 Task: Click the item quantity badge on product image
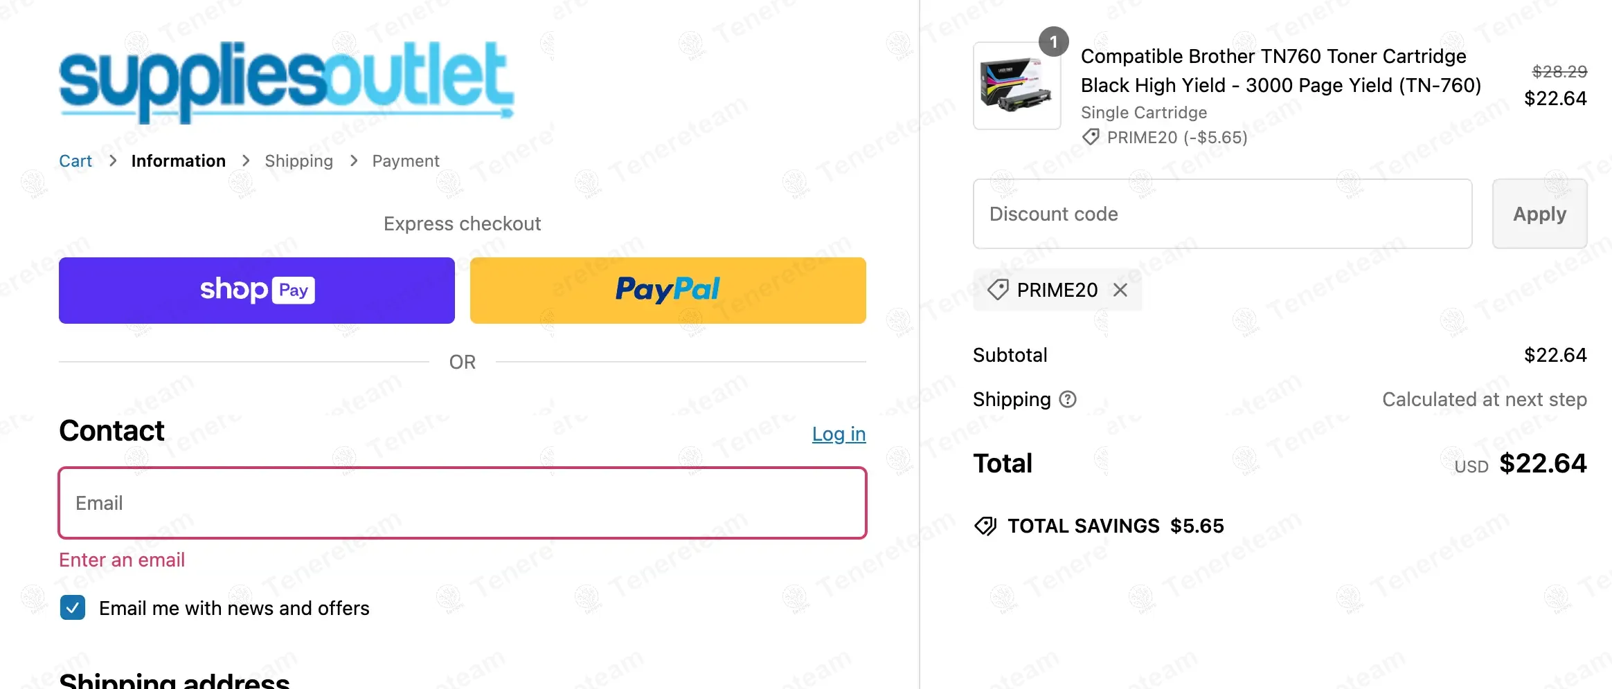pyautogui.click(x=1053, y=42)
